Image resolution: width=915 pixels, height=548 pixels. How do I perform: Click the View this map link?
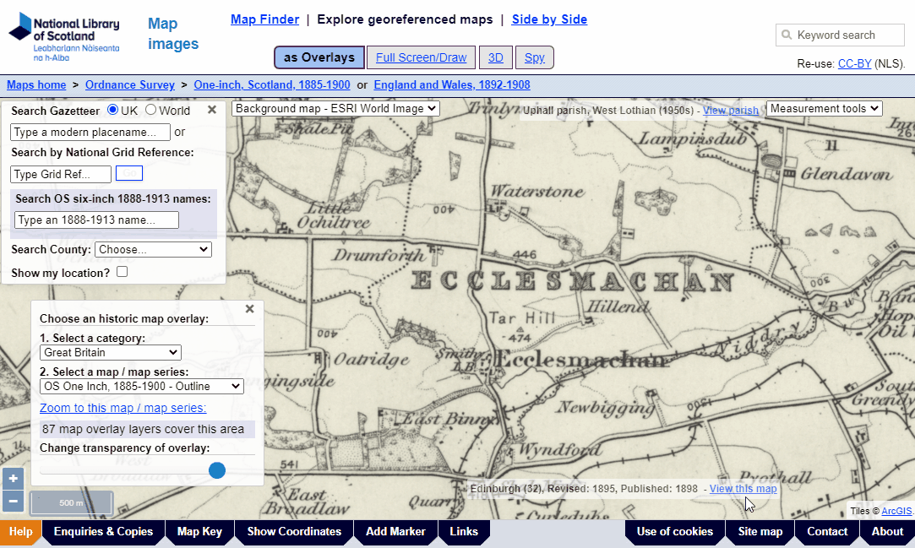click(743, 489)
